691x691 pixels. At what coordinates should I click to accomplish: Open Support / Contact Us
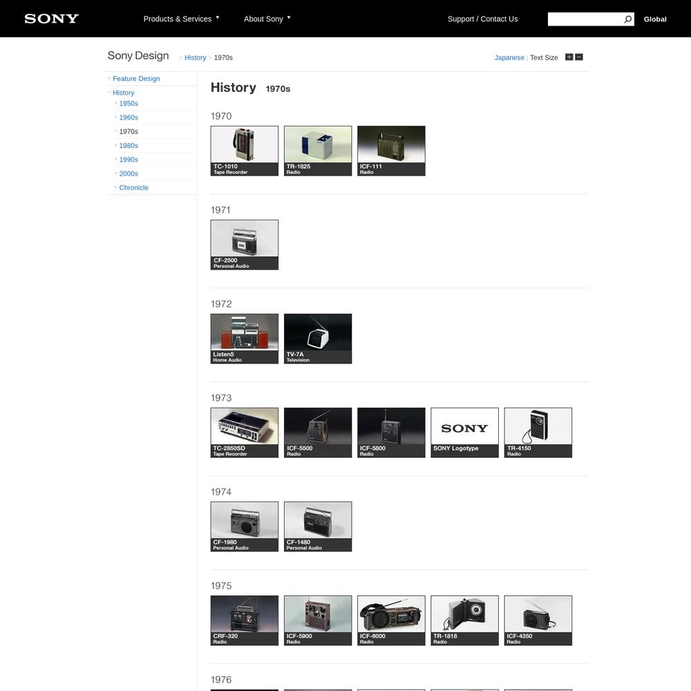tap(482, 19)
